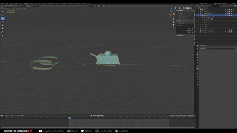The width and height of the screenshot is (237, 133).
Task: Toggle the Parents checkbox under Affect Only
Action: pyautogui.click(x=192, y=33)
